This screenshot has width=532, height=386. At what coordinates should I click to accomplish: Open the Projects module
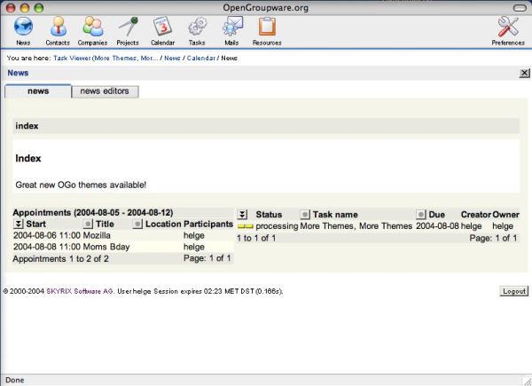[128, 28]
